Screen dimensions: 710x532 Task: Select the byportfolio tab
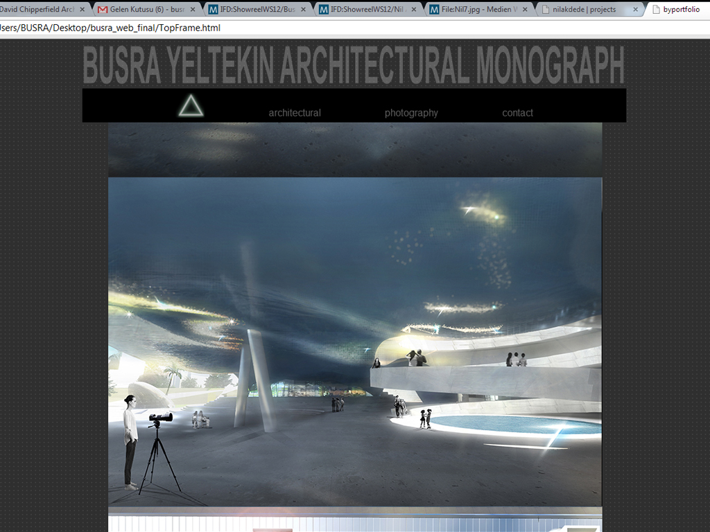(x=681, y=10)
